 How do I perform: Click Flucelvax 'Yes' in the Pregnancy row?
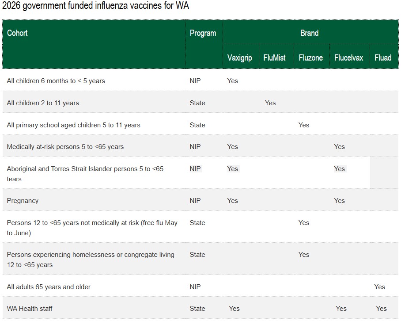click(339, 201)
